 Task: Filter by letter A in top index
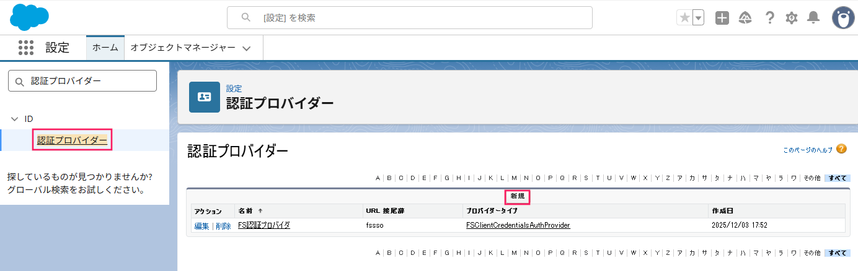click(x=378, y=178)
